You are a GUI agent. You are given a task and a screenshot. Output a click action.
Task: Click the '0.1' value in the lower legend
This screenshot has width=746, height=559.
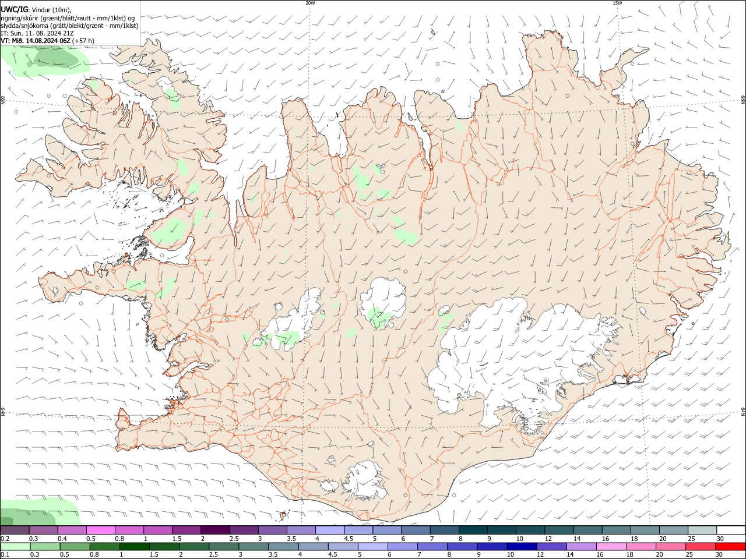pos(5,555)
